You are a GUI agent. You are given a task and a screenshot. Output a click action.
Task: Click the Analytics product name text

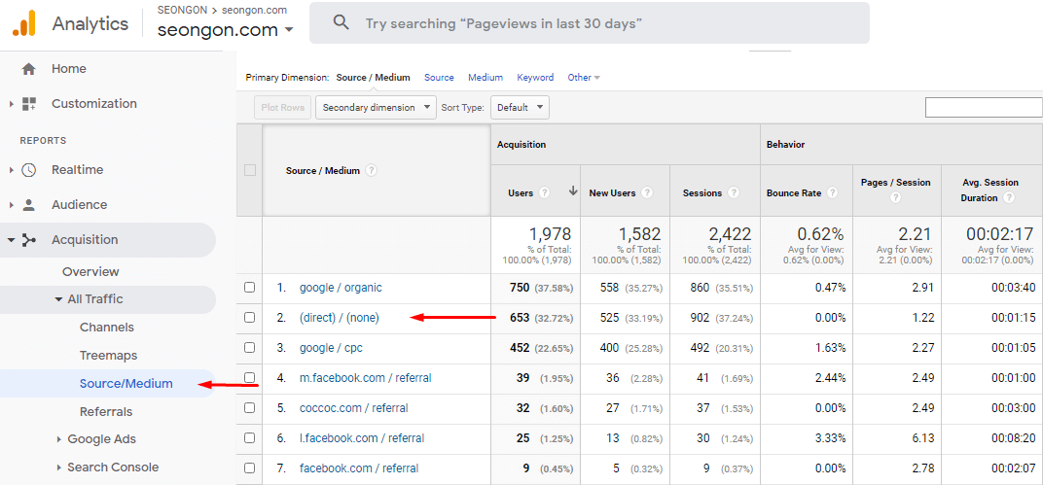tap(90, 24)
